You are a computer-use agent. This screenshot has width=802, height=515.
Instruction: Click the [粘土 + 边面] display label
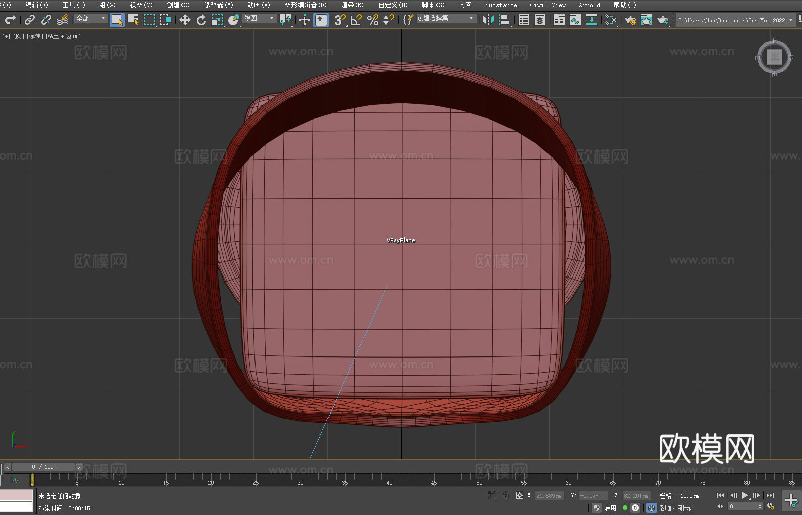(x=63, y=36)
